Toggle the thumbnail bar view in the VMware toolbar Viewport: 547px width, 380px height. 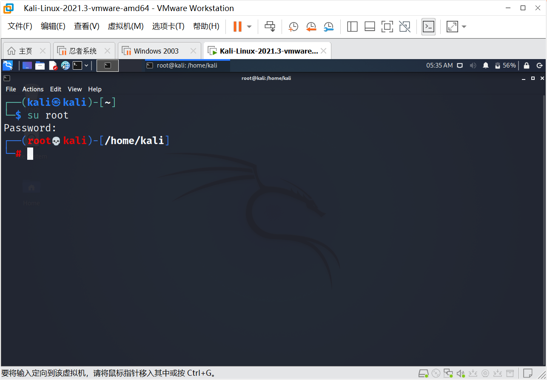coord(370,27)
